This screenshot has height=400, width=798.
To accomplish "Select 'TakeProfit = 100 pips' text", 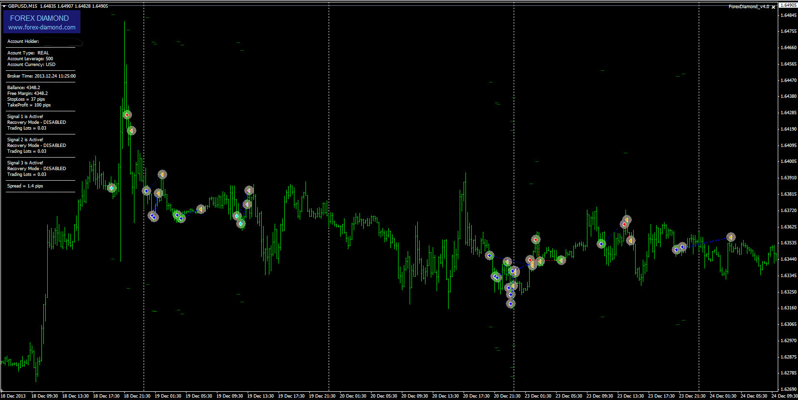I will point(29,105).
